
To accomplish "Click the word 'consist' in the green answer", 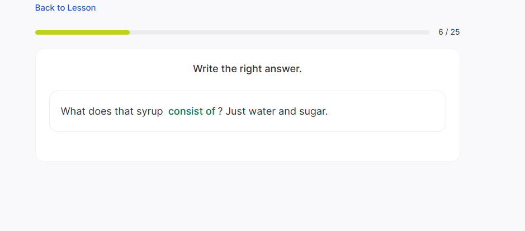I will click(186, 111).
